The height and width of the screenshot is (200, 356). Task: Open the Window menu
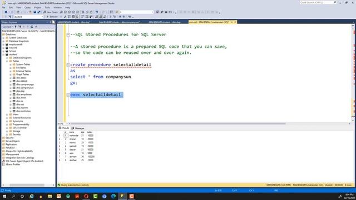pos(58,7)
